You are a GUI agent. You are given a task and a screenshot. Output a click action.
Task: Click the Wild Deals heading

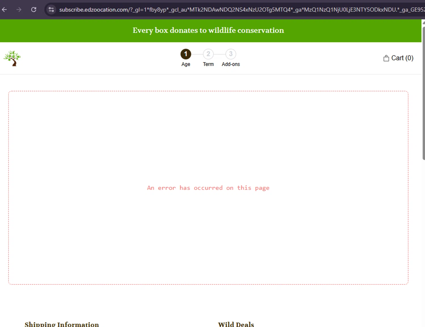click(x=236, y=324)
